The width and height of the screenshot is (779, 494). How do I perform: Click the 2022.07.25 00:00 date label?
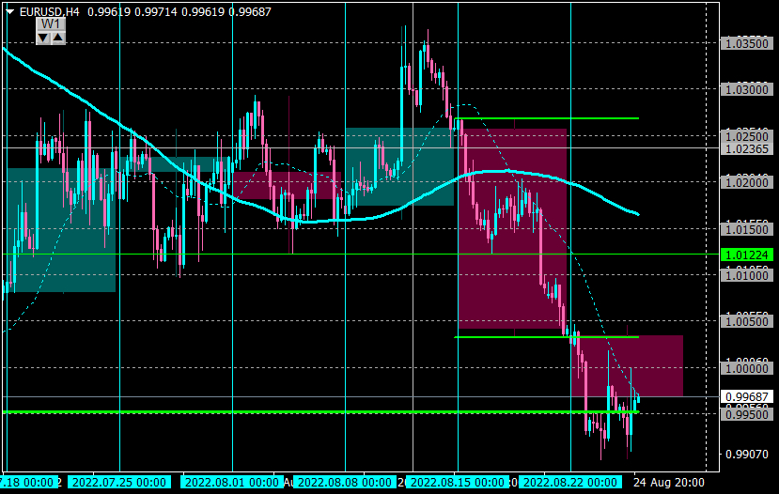click(118, 482)
